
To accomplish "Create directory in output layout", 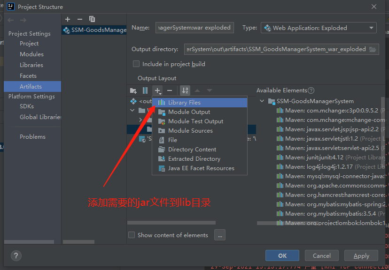I will pyautogui.click(x=133, y=90).
